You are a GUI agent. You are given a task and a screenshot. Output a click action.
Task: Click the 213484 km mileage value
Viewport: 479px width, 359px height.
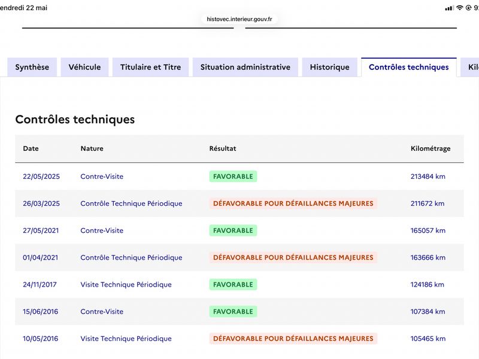tap(428, 177)
